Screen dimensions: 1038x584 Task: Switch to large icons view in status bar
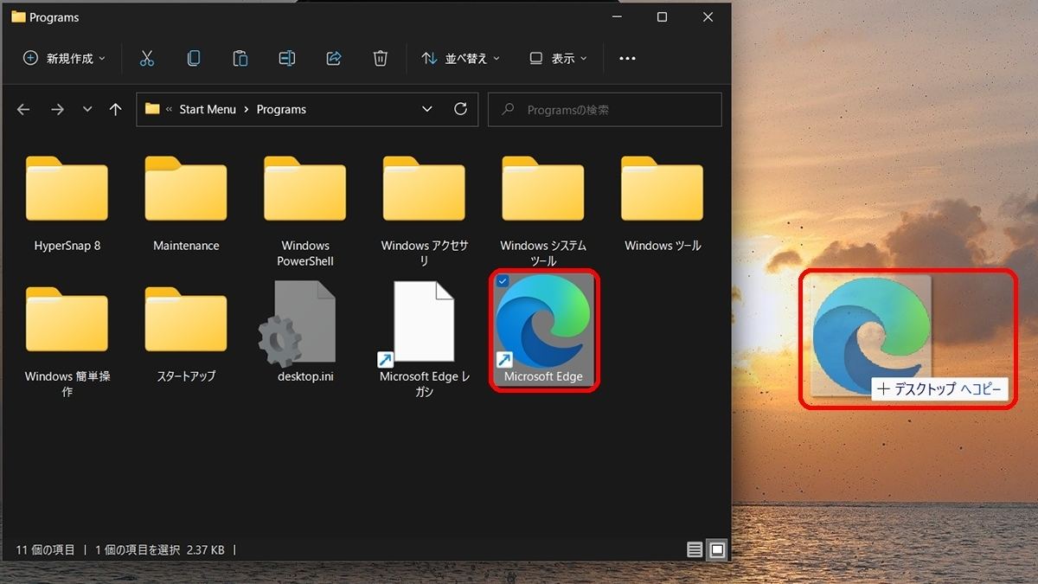717,549
